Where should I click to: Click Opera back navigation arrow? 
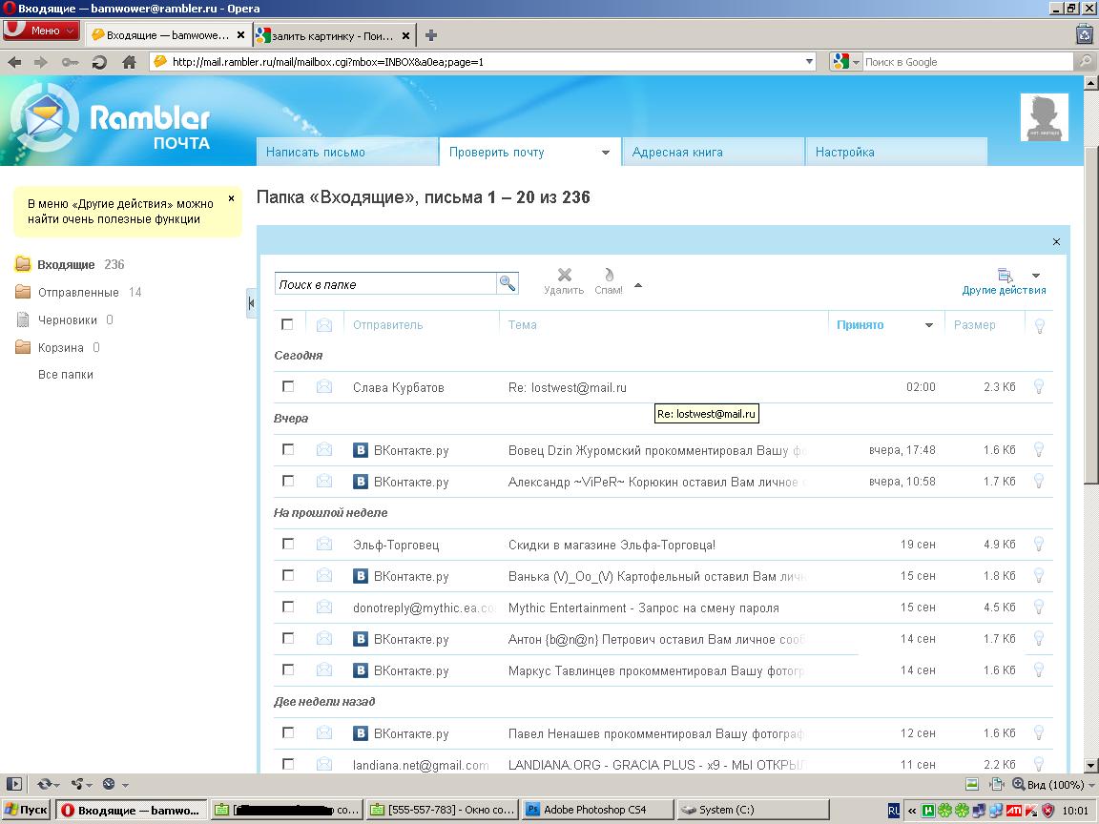pos(14,62)
